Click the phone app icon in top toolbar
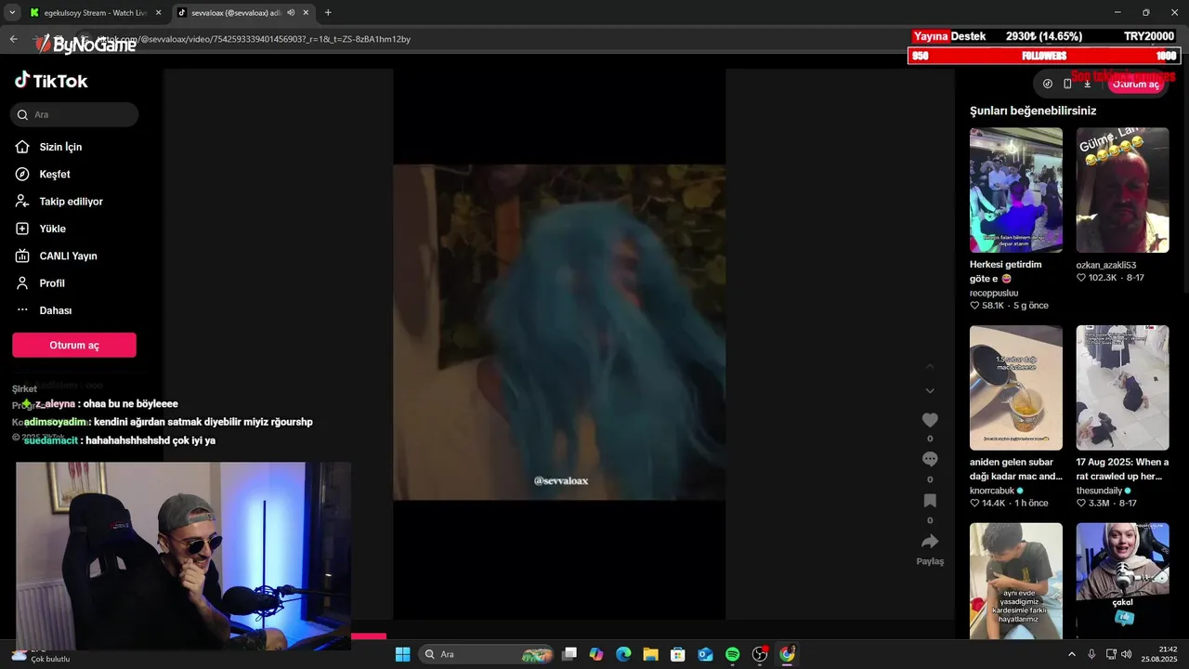This screenshot has height=669, width=1189. coord(1067,84)
